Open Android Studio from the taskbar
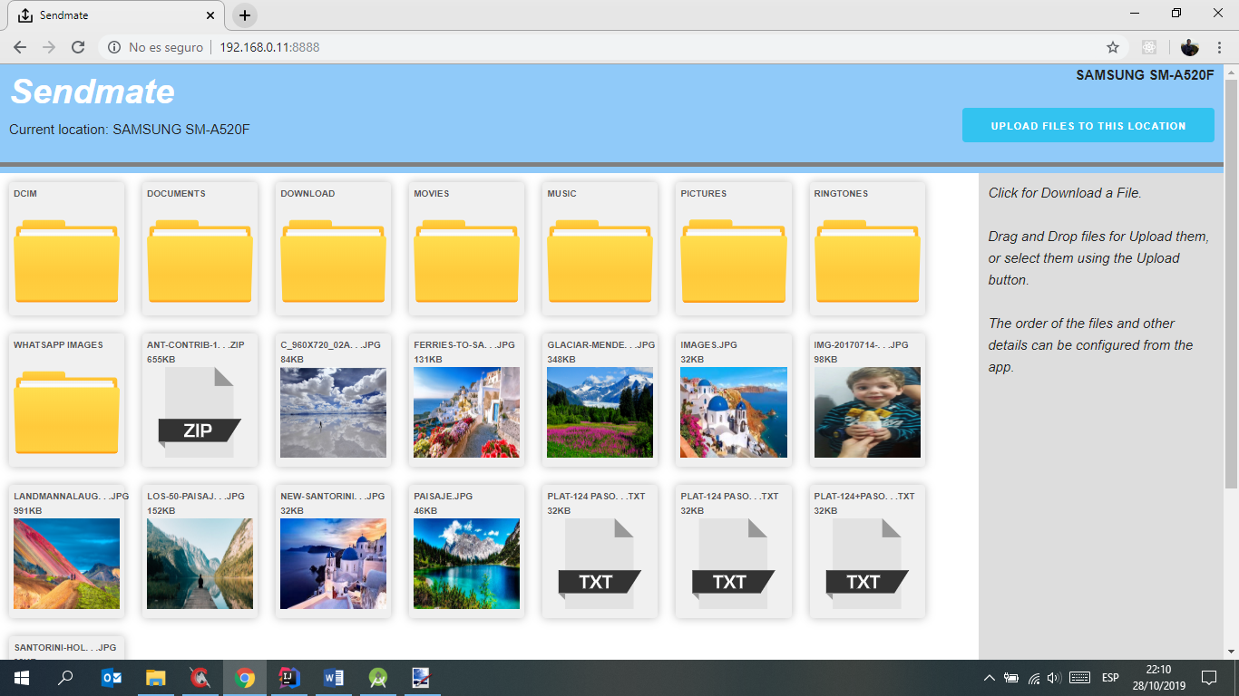1239x696 pixels. 378,678
